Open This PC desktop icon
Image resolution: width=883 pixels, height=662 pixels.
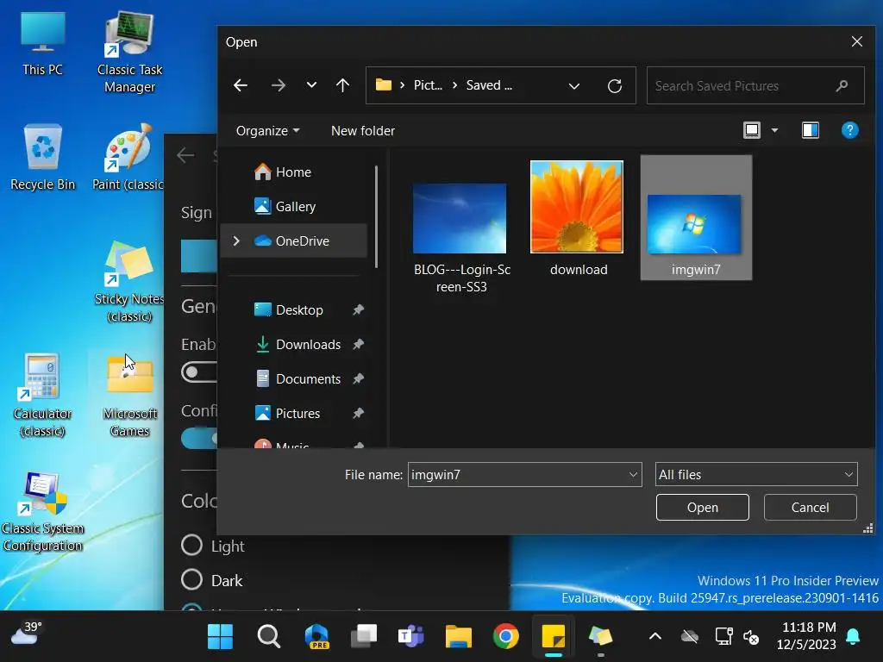[x=43, y=44]
